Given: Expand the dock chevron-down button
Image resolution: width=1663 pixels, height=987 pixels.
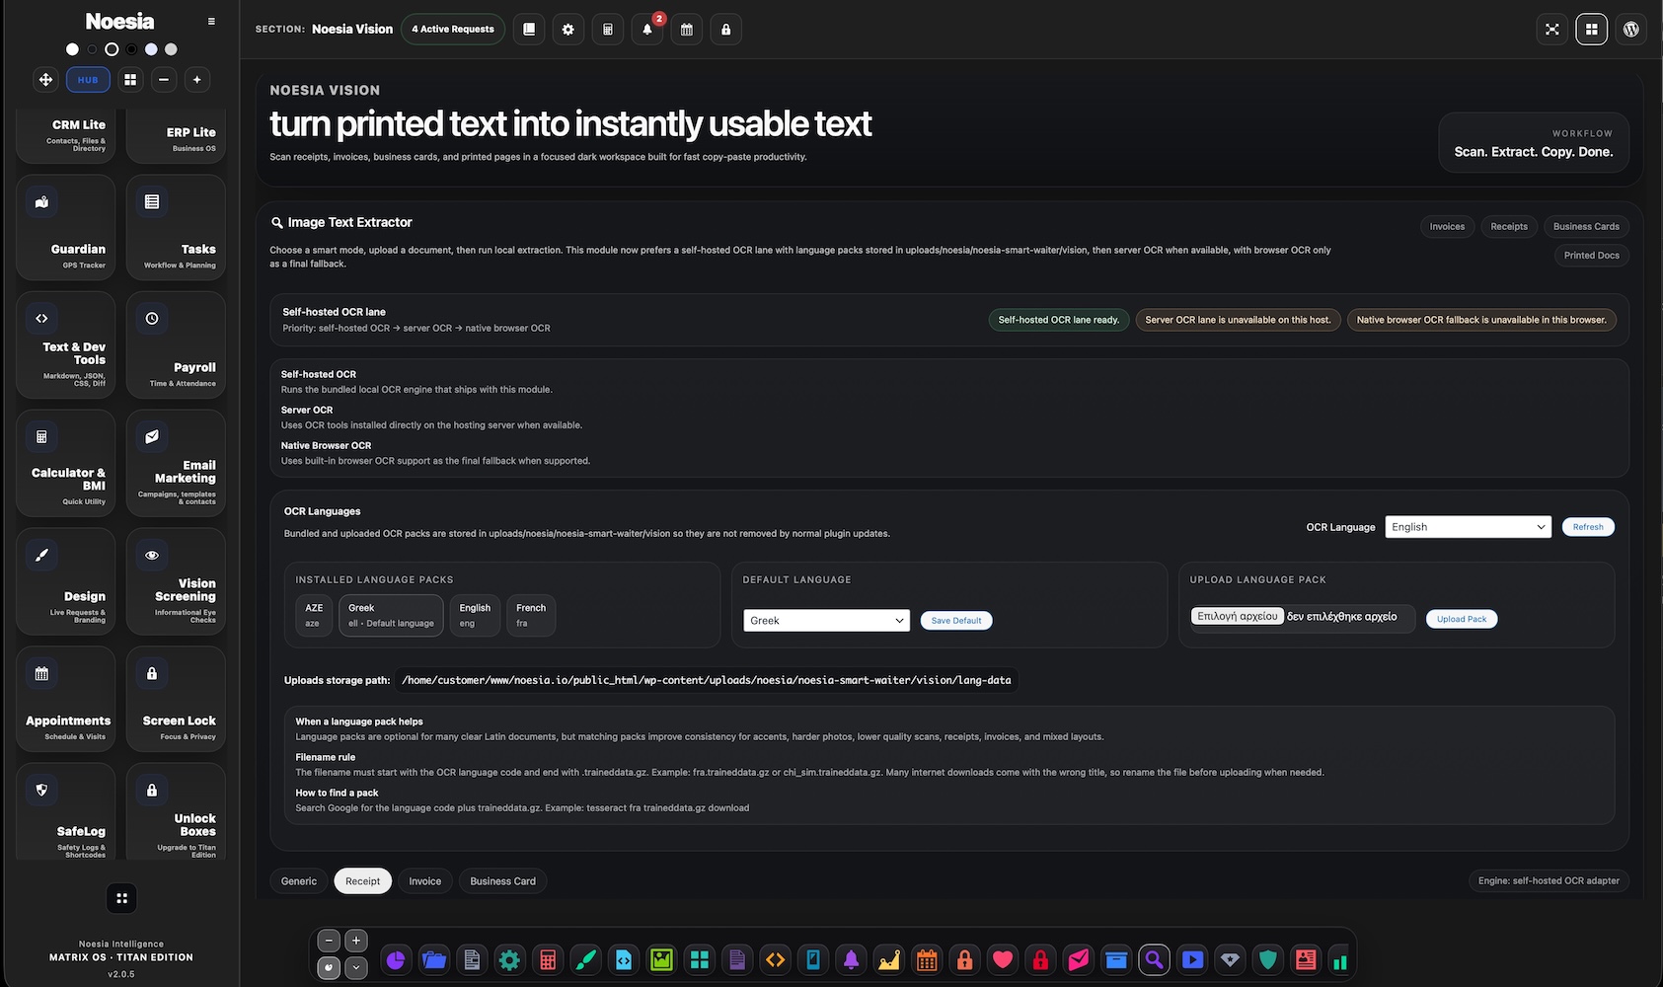Looking at the screenshot, I should 356,968.
